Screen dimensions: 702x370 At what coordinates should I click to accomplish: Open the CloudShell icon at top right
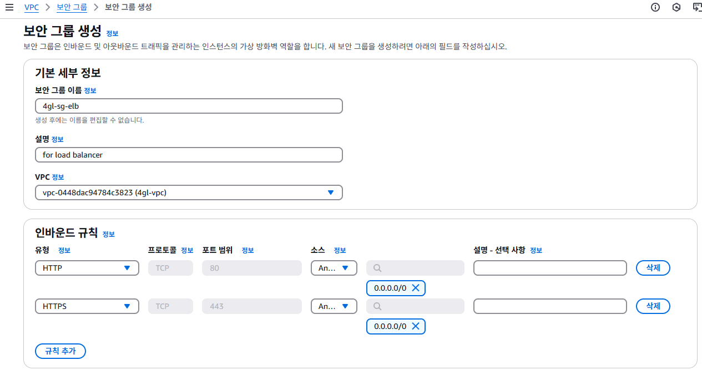pos(698,7)
